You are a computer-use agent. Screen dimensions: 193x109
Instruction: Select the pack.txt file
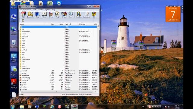pos(58,71)
